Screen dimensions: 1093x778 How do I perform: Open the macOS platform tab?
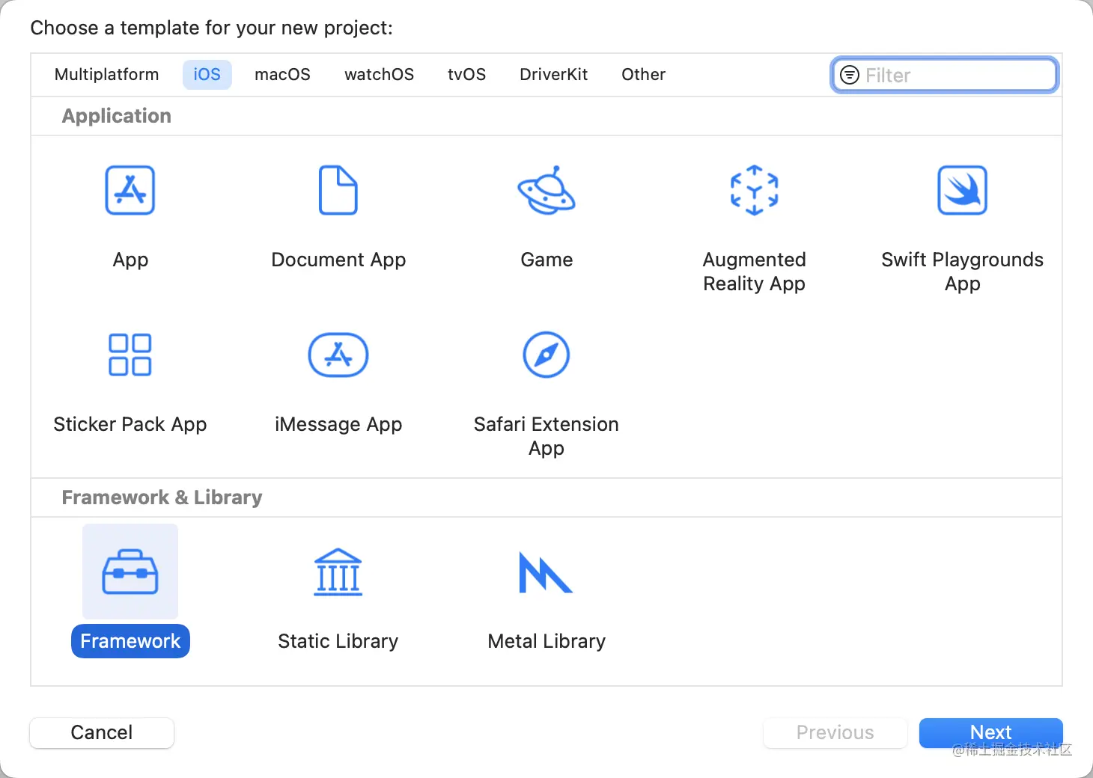pos(283,75)
